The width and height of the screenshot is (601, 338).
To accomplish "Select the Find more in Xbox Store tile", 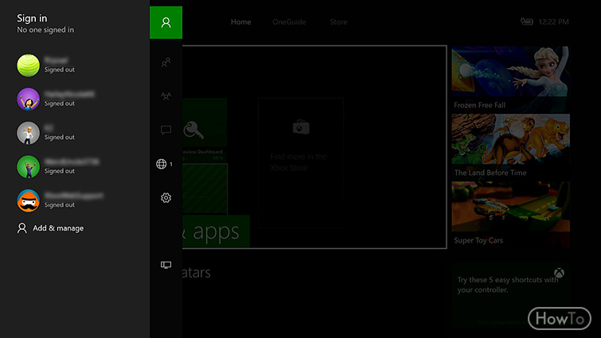I will pyautogui.click(x=301, y=163).
